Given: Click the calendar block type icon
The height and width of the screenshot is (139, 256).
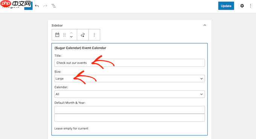Looking at the screenshot, I should click(57, 35).
